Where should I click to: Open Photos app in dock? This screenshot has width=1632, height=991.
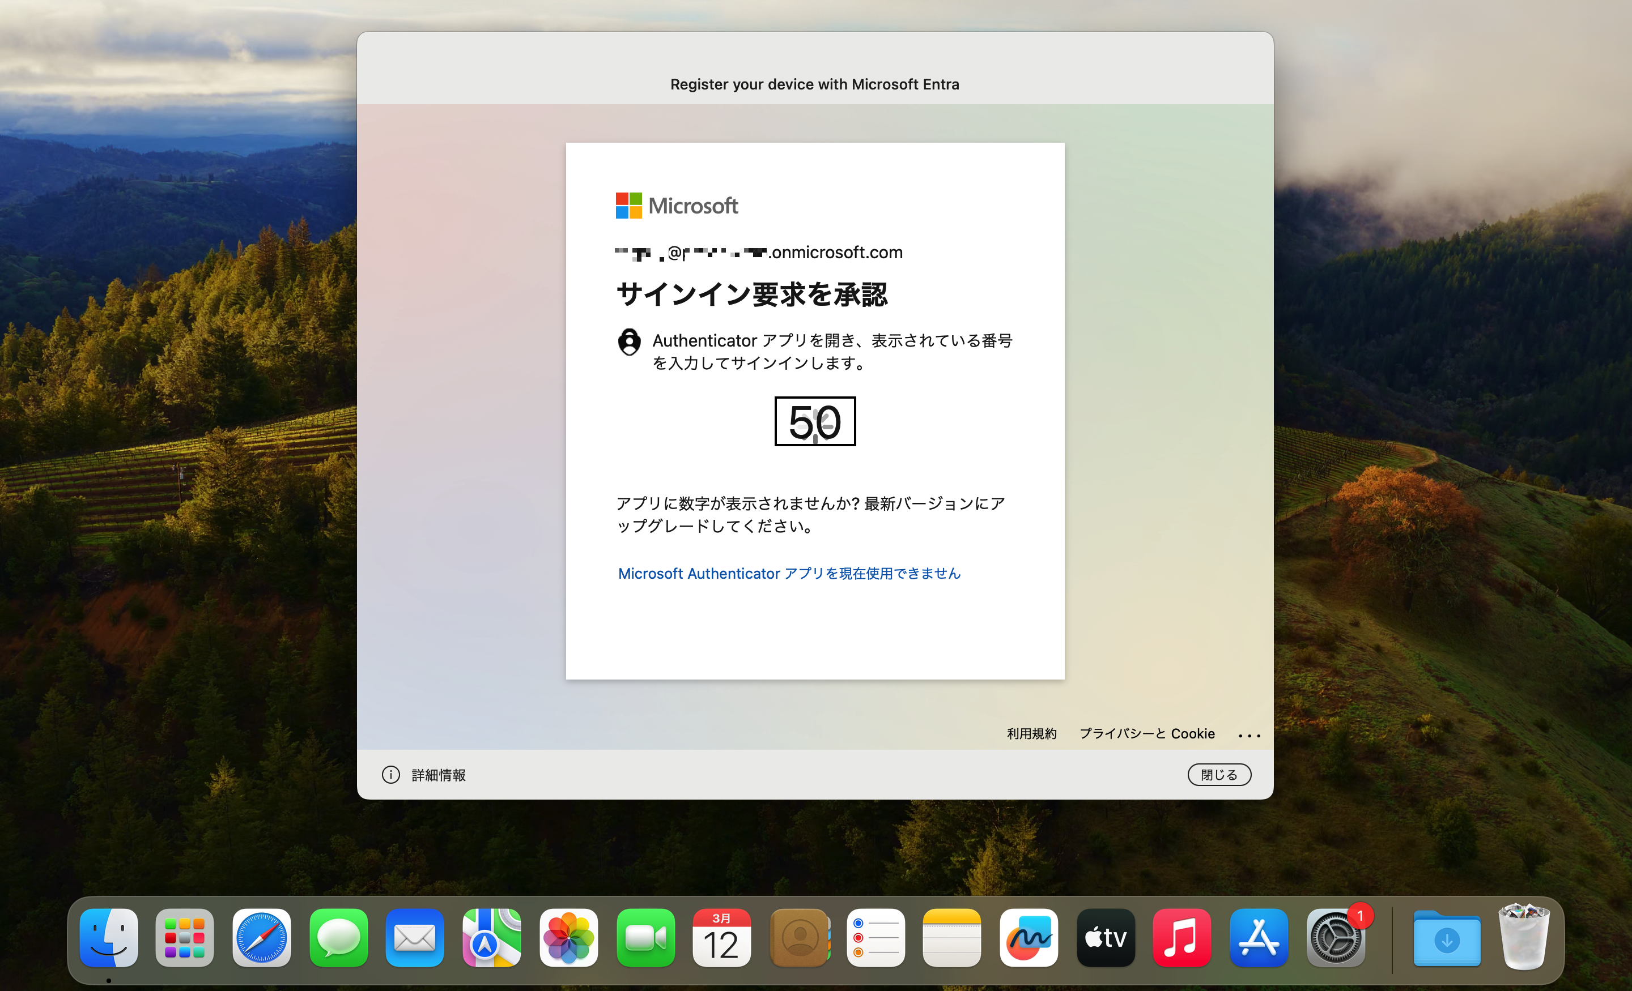(x=568, y=937)
